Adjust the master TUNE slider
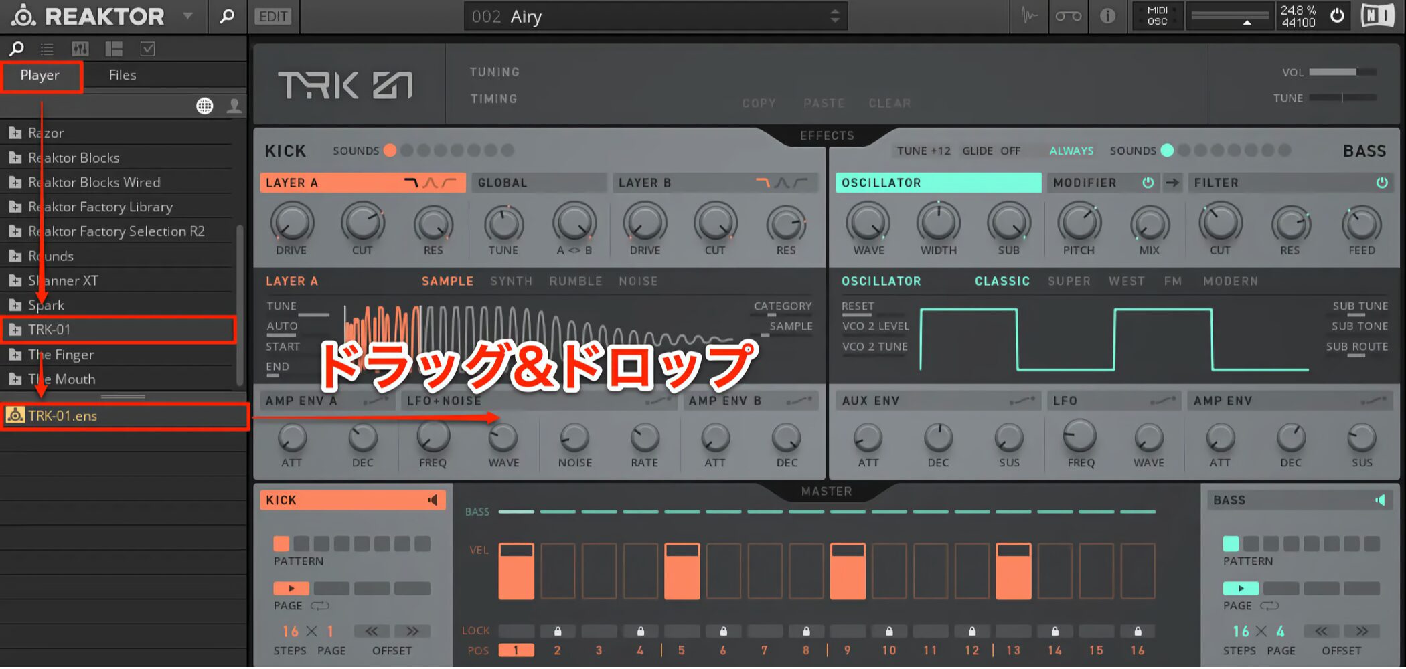Viewport: 1406px width, 669px height. (1342, 98)
